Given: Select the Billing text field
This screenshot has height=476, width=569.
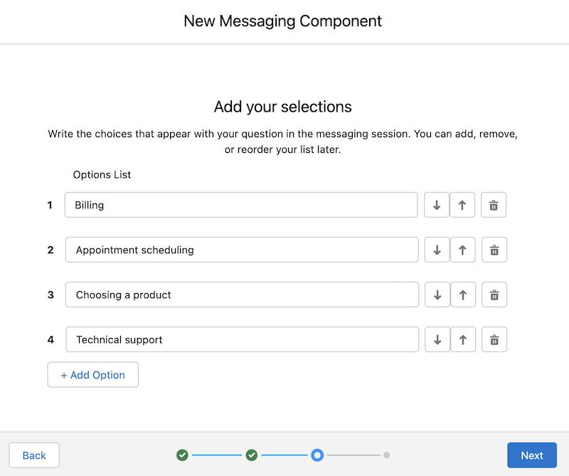Looking at the screenshot, I should [x=242, y=204].
